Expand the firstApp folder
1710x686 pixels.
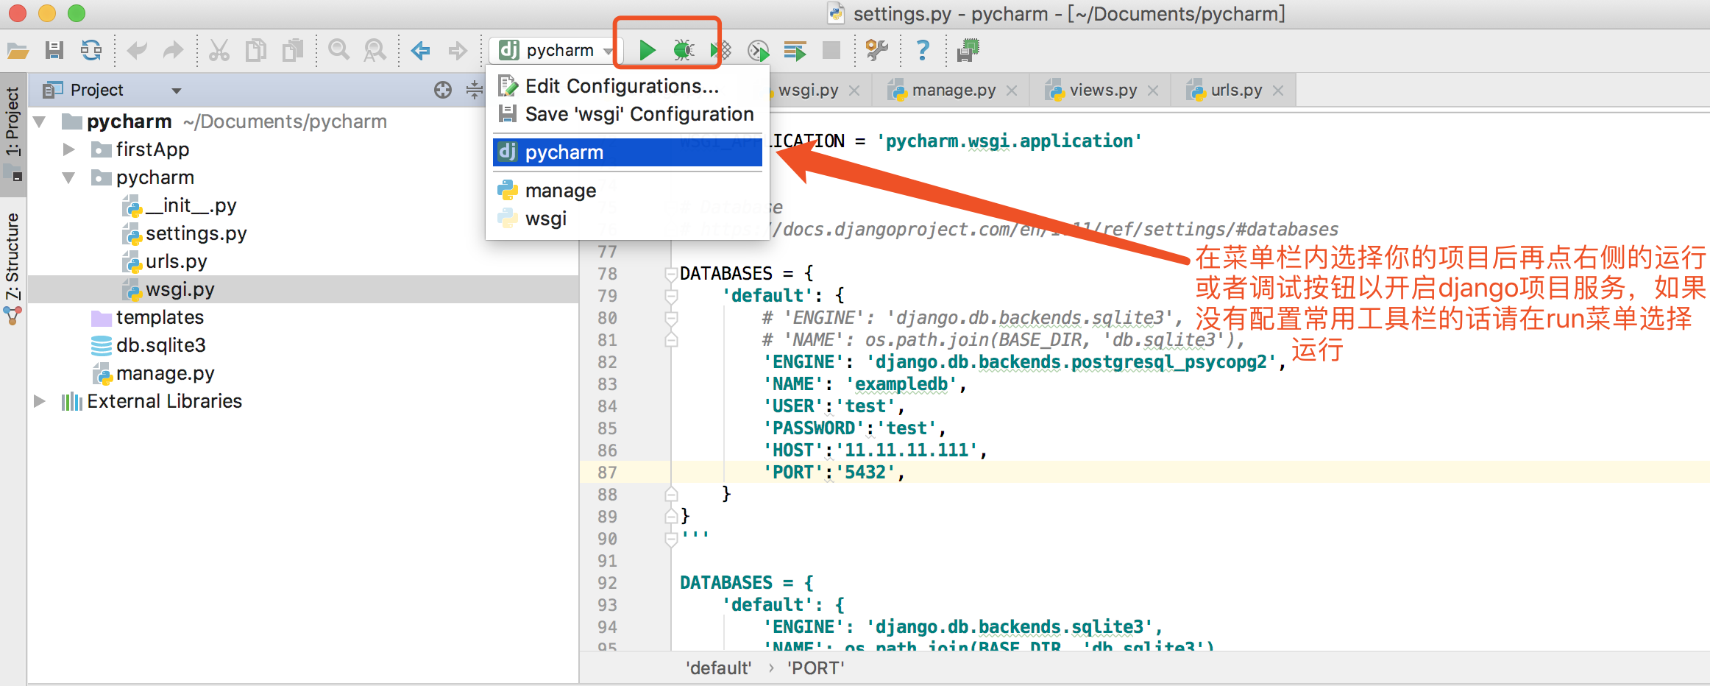click(69, 149)
